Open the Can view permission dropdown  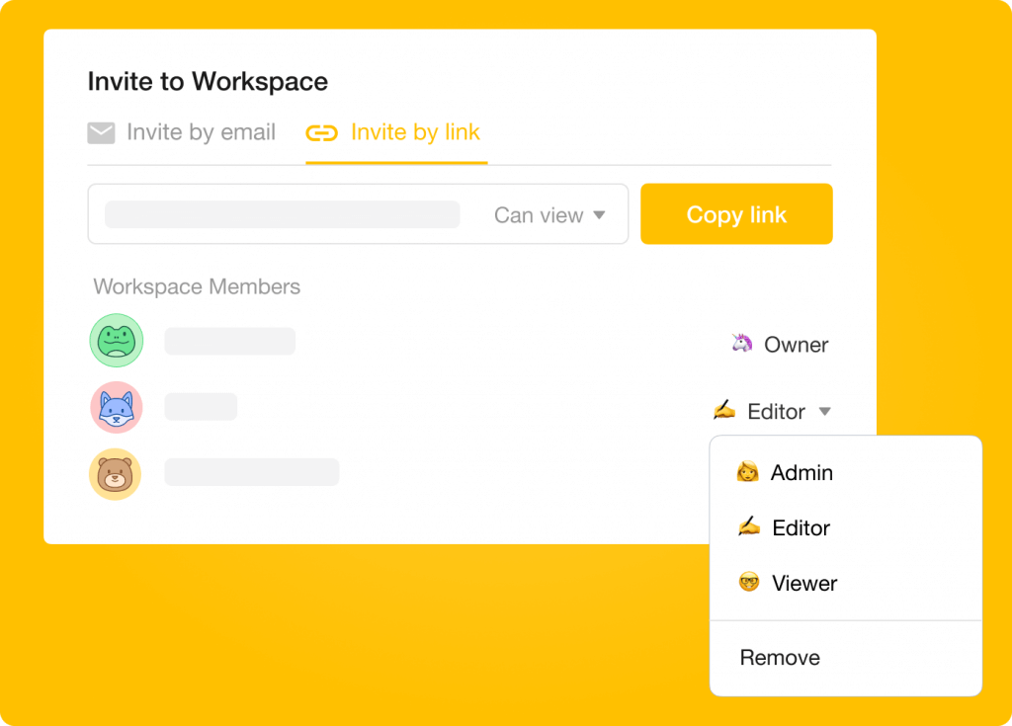549,214
